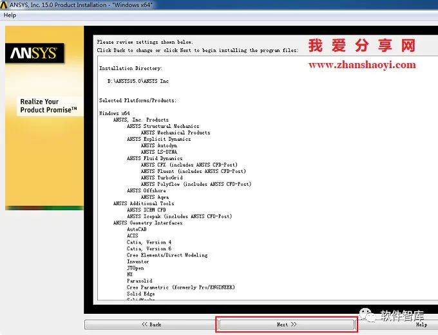
Task: Click the 'Windows x64' line
Action: coord(115,113)
